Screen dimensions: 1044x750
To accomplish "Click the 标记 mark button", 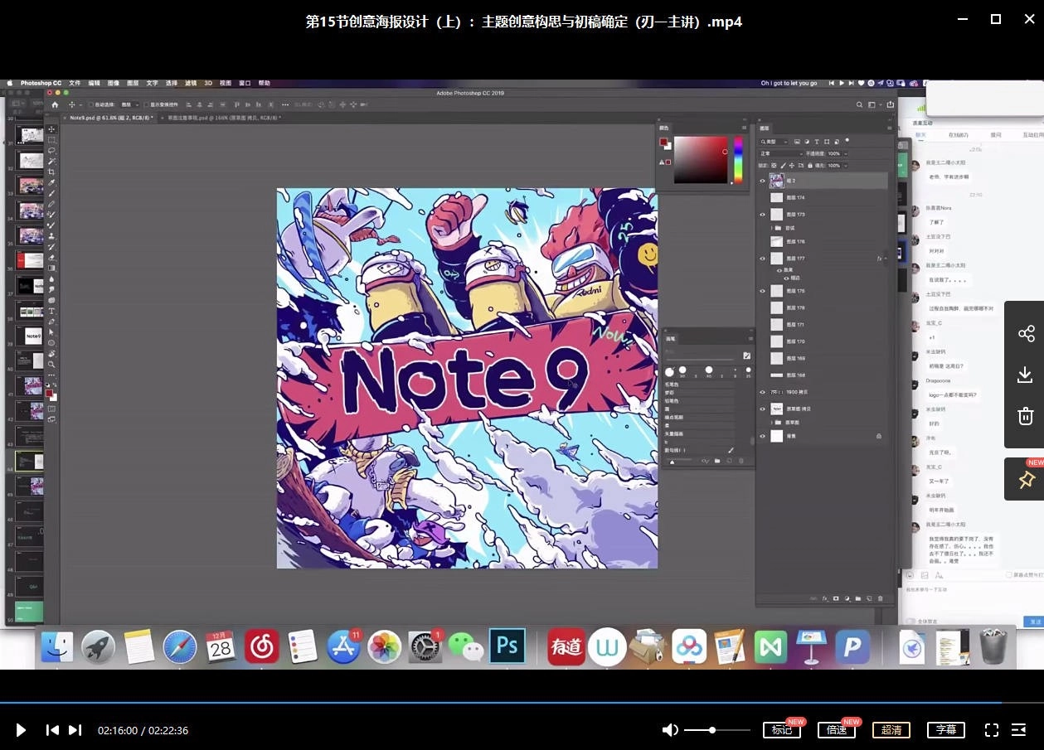I will point(780,730).
